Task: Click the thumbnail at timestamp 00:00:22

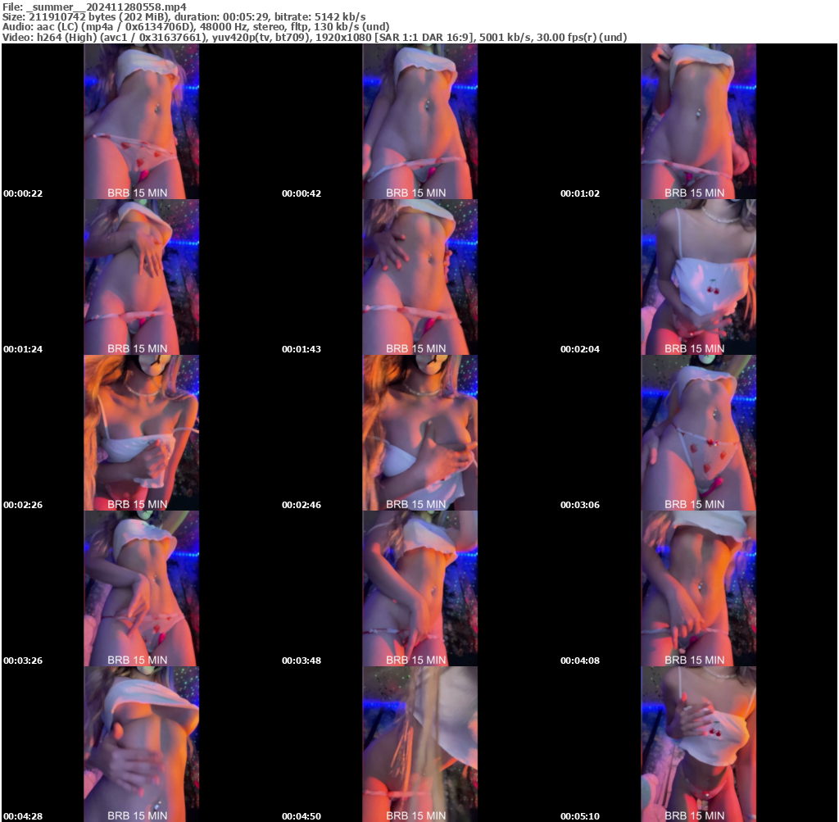Action: pyautogui.click(x=141, y=121)
